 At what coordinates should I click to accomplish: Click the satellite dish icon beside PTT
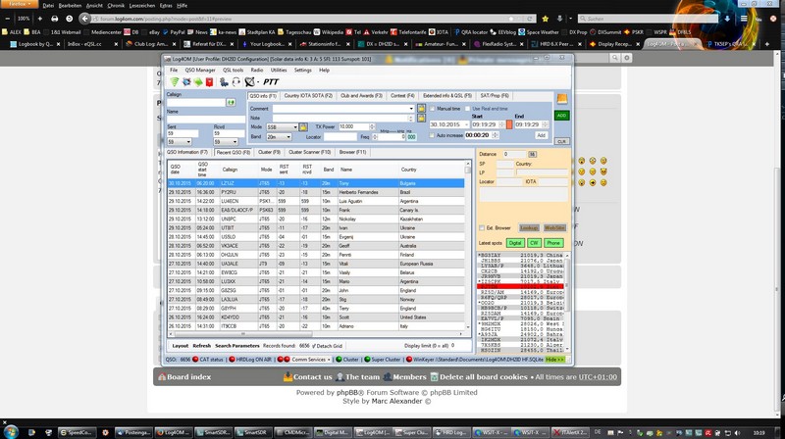click(250, 82)
